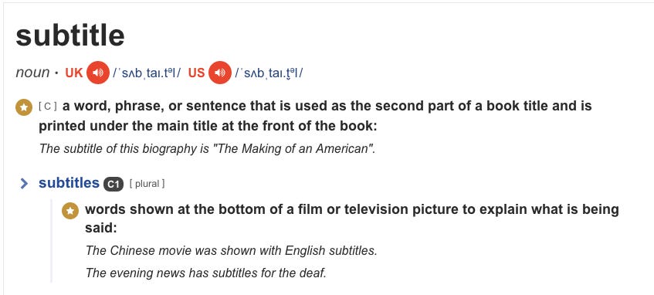Click the gold star beside film words definition
Viewport: 654px width, 295px height.
pyautogui.click(x=70, y=211)
